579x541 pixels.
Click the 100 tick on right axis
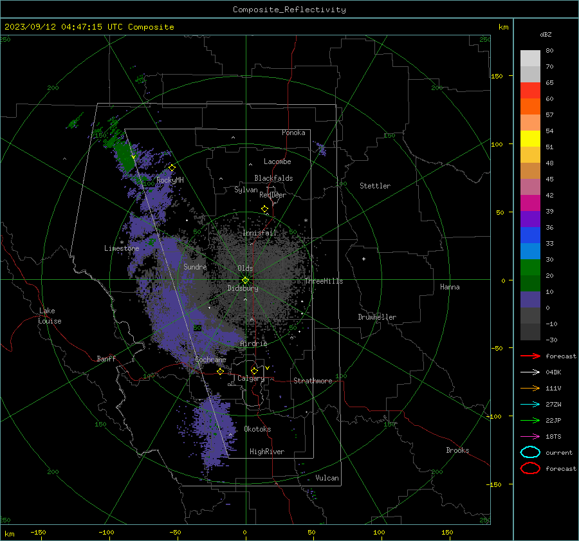click(497, 144)
